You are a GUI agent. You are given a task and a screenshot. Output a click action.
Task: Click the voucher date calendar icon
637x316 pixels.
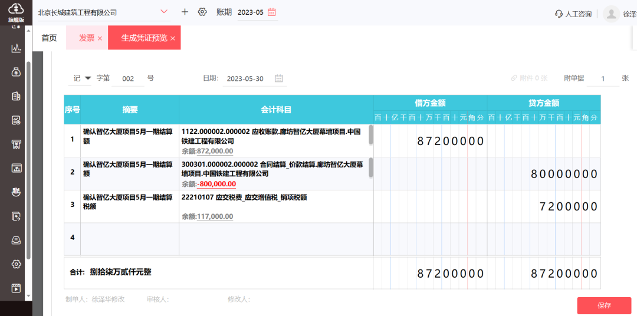tap(278, 78)
